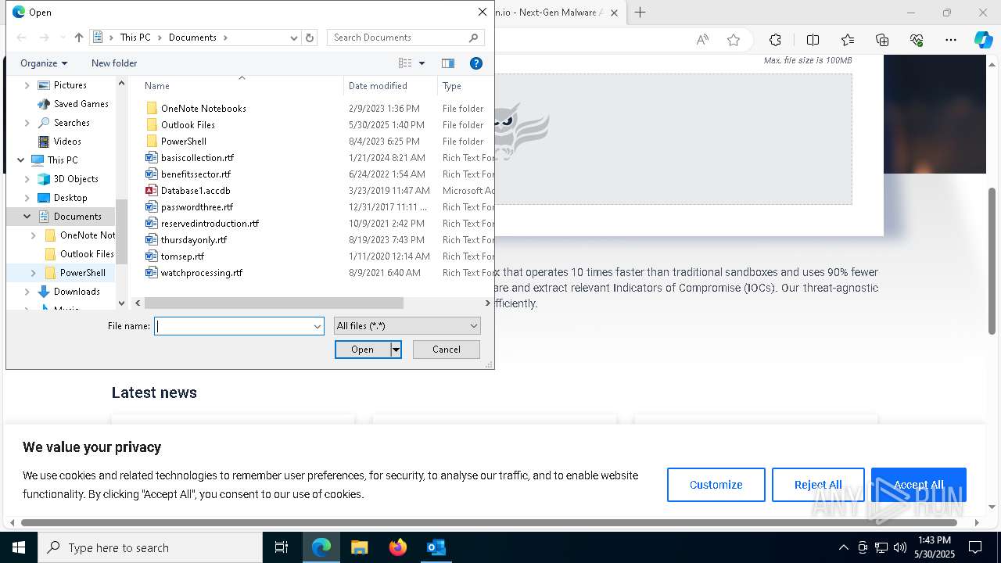This screenshot has height=563, width=1001.
Task: Click the browser page vertical scrollbar
Action: tap(992, 261)
